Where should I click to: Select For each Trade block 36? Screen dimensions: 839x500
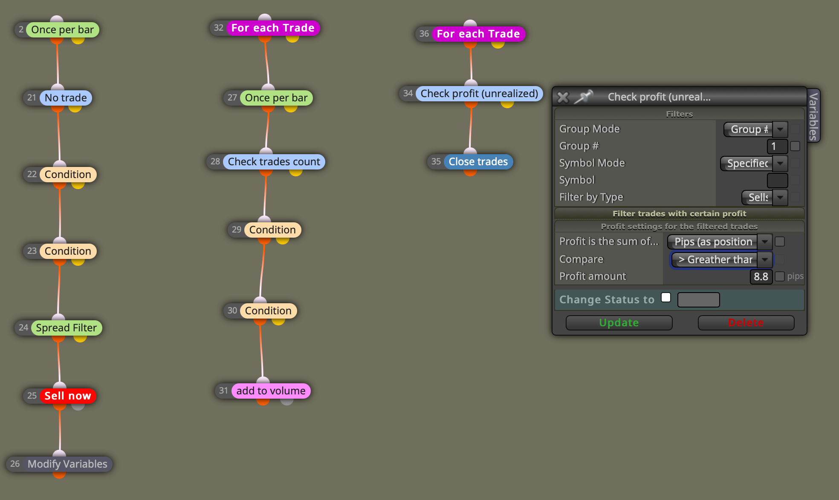(x=478, y=34)
